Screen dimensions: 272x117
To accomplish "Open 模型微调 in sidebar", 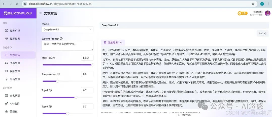I will click(18, 39).
